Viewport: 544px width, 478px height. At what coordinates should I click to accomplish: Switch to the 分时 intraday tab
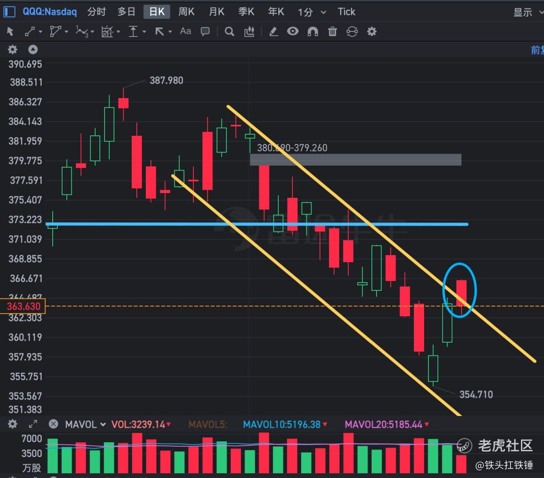(96, 12)
